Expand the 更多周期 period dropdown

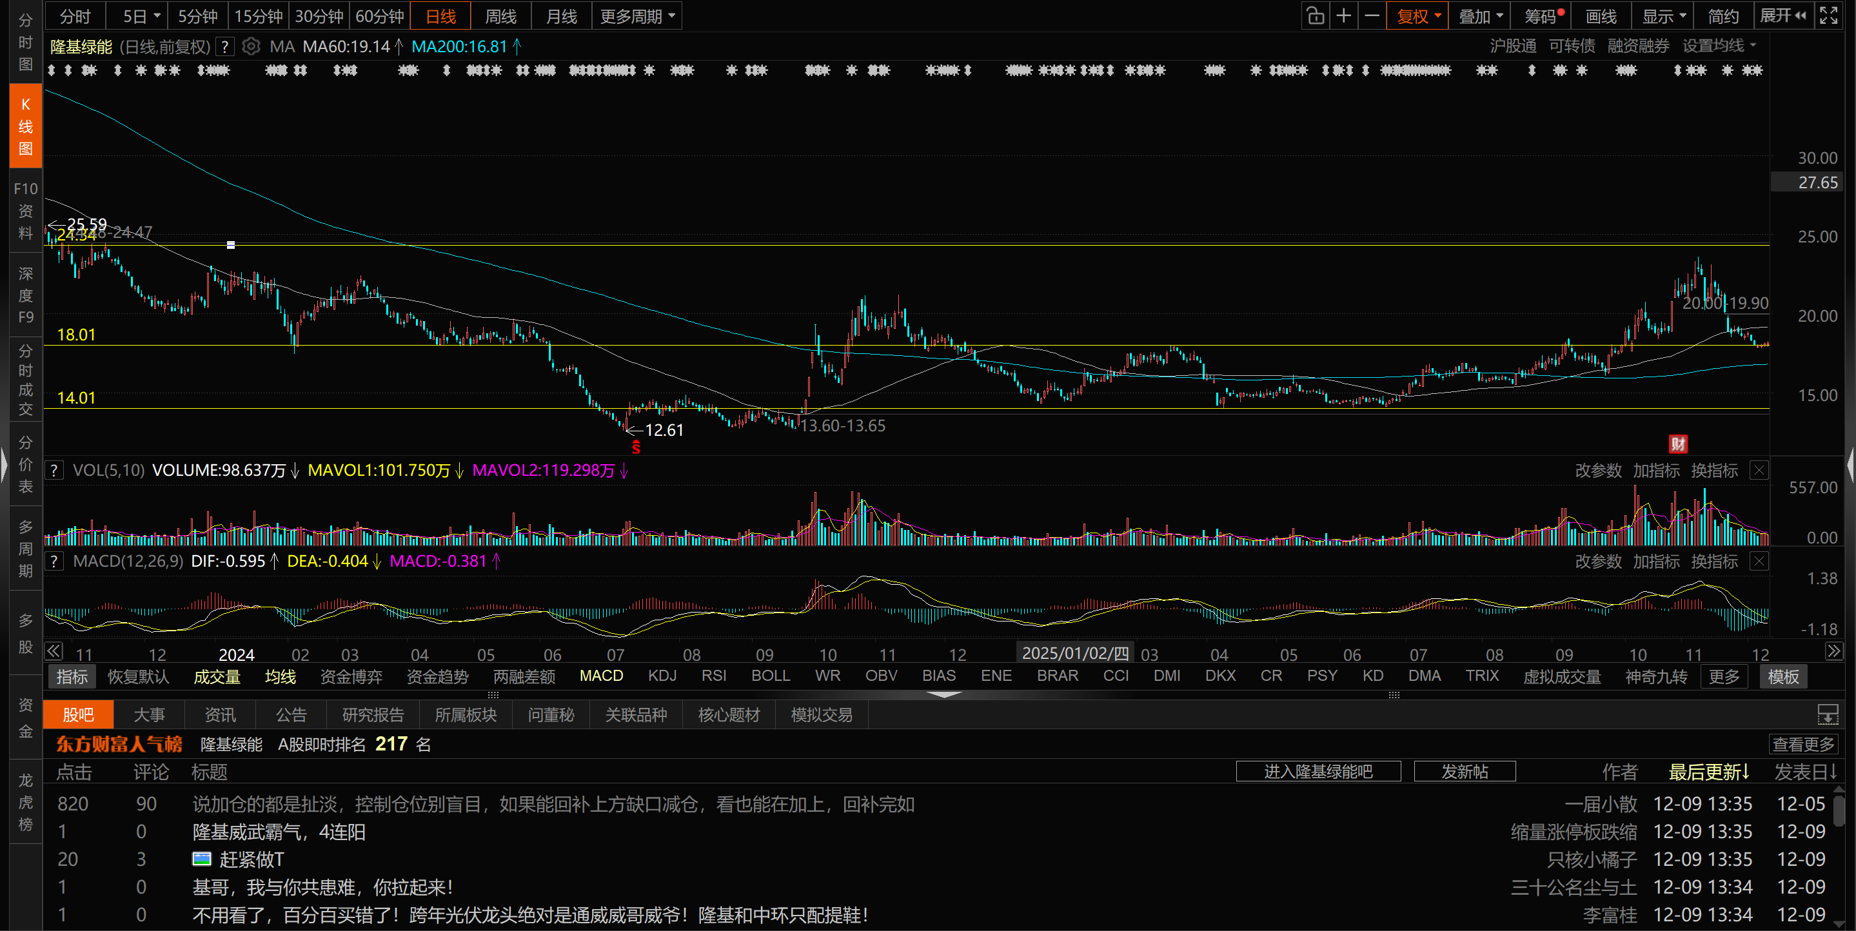(637, 16)
